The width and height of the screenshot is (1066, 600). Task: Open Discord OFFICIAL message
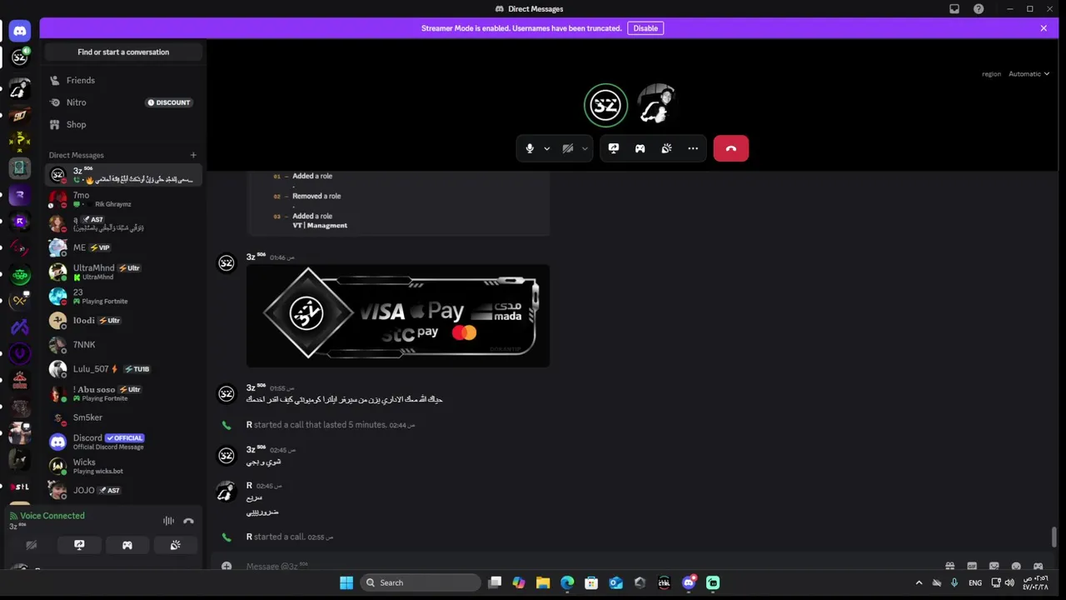[122, 442]
